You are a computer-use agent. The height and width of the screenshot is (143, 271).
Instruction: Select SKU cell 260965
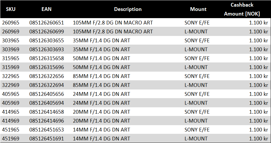pyautogui.click(x=11, y=23)
